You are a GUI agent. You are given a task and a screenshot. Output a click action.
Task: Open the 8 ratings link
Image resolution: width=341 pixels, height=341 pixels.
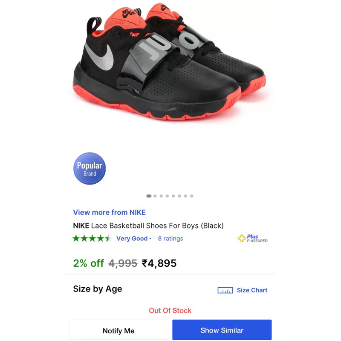pyautogui.click(x=170, y=238)
